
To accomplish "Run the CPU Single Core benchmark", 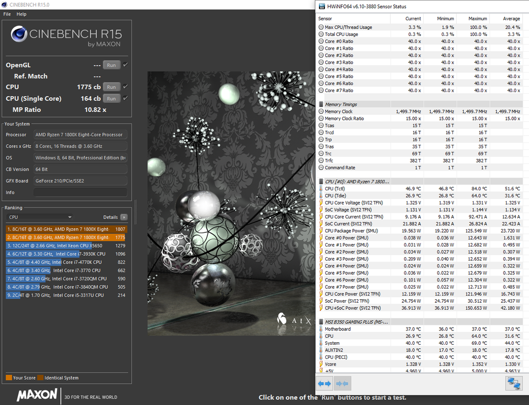I will (x=111, y=98).
